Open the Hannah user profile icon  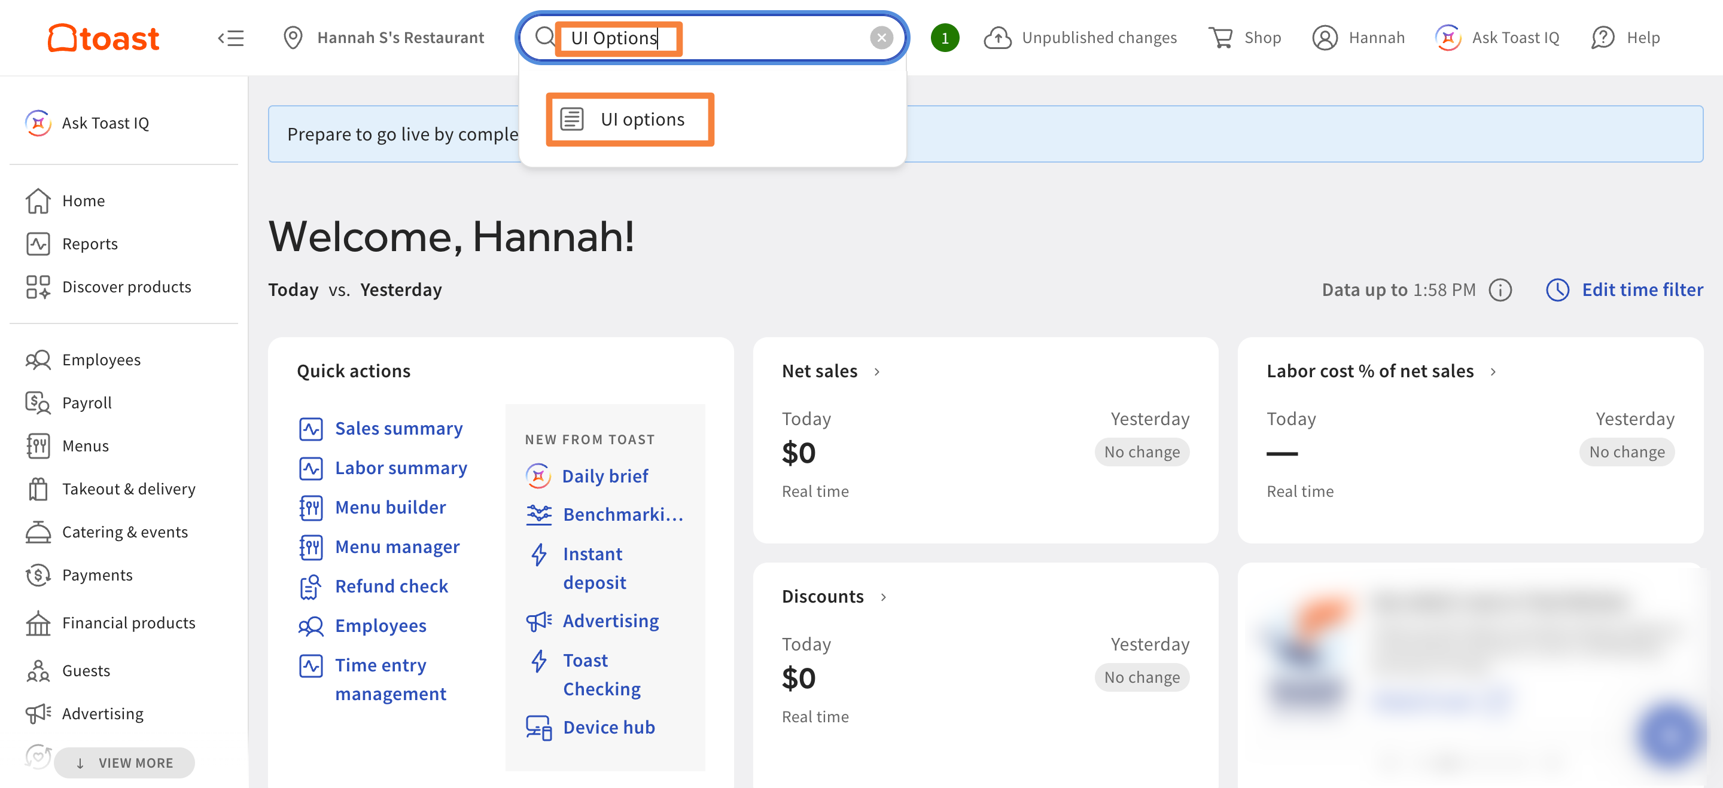(1325, 38)
